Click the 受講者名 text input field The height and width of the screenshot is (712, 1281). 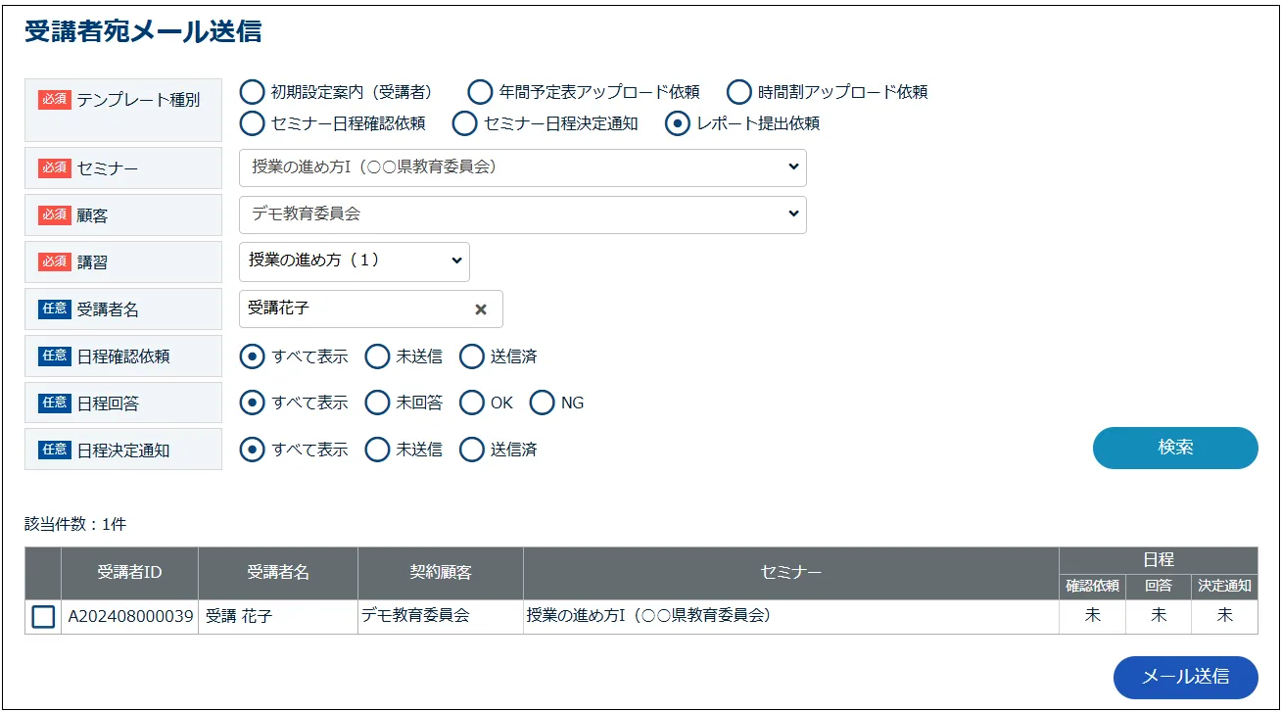pos(355,309)
